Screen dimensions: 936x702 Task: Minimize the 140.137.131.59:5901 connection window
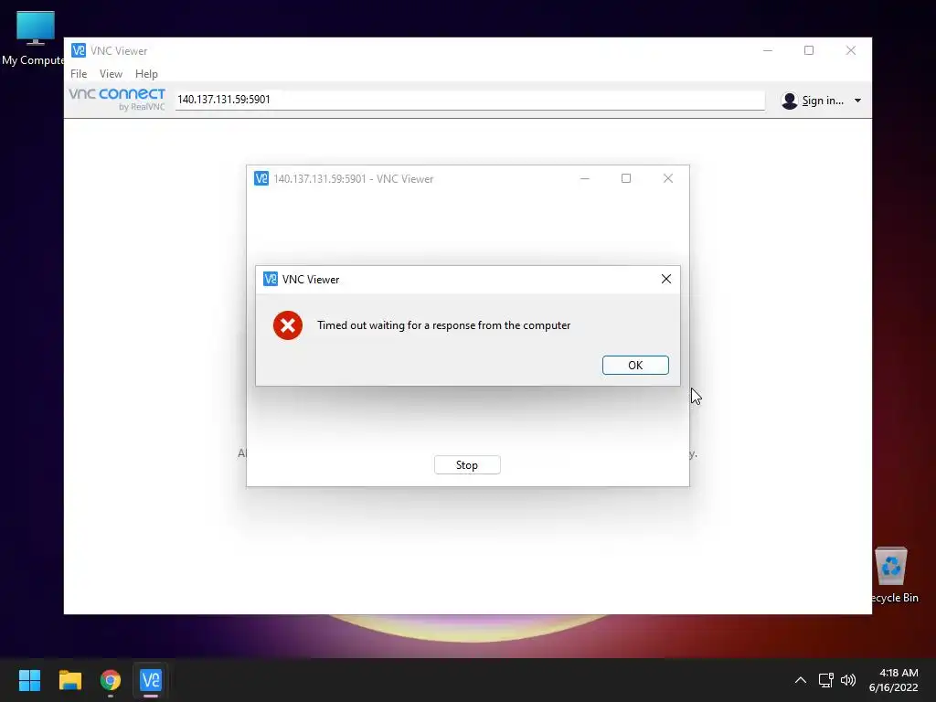pos(585,178)
